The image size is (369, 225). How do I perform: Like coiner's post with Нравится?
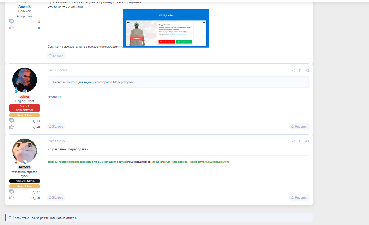click(x=299, y=127)
